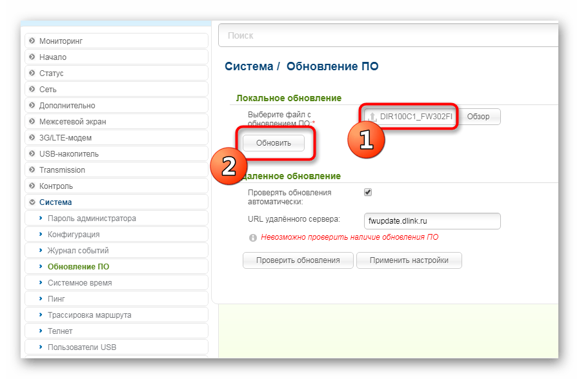Click the Проверить обновления button
The image size is (579, 379).
pyautogui.click(x=298, y=260)
